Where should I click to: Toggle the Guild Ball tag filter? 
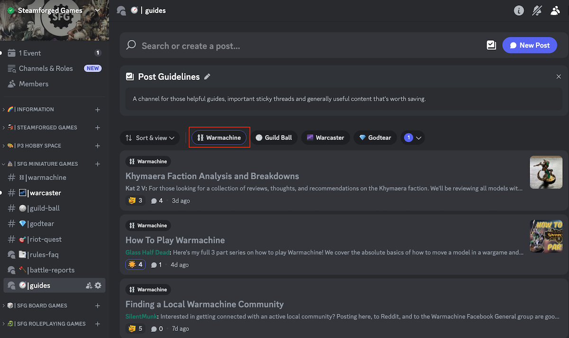tap(274, 138)
